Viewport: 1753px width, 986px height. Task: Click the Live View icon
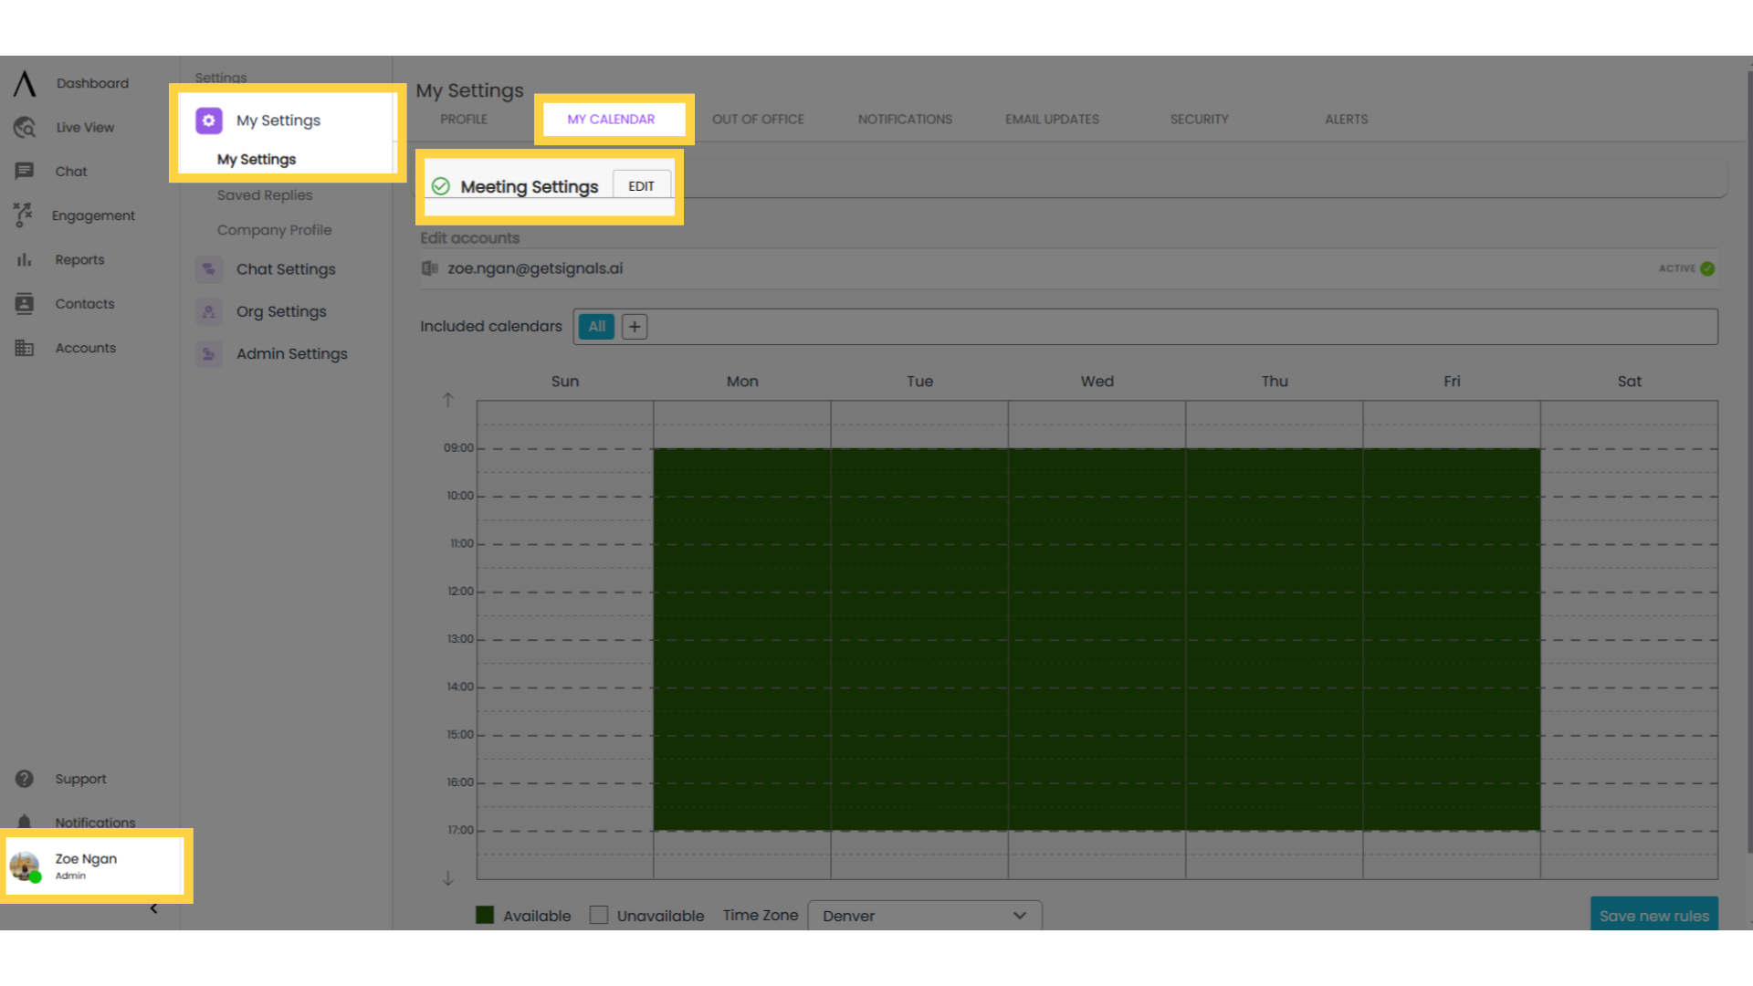point(24,126)
